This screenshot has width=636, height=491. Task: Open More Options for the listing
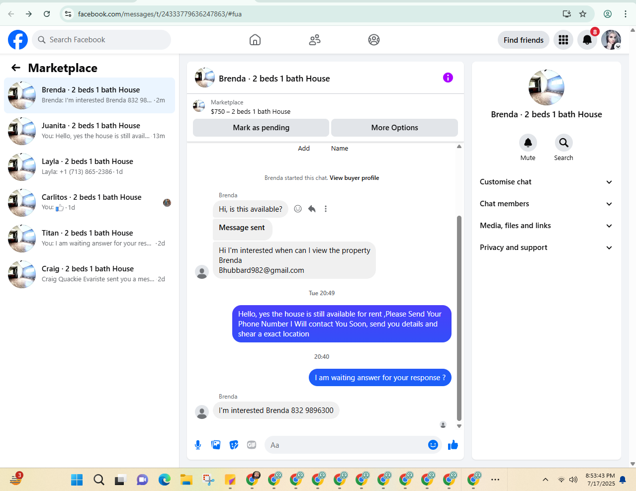(394, 128)
